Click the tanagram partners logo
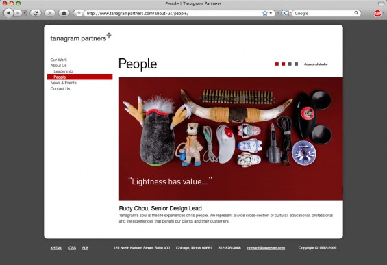The image size is (387, 265). click(81, 37)
